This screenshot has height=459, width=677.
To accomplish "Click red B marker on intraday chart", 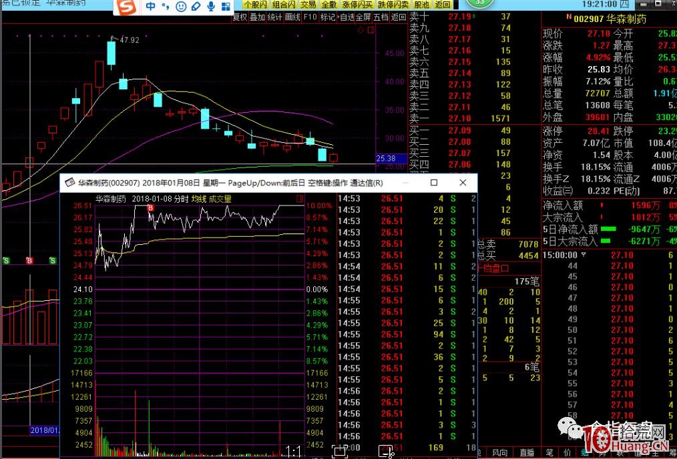I will click(x=151, y=209).
